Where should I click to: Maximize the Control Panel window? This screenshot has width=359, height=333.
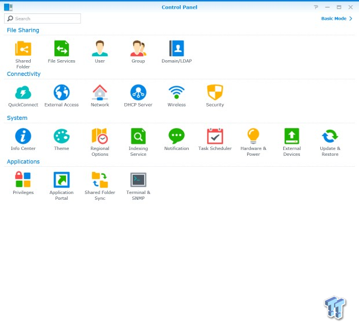(x=339, y=7)
